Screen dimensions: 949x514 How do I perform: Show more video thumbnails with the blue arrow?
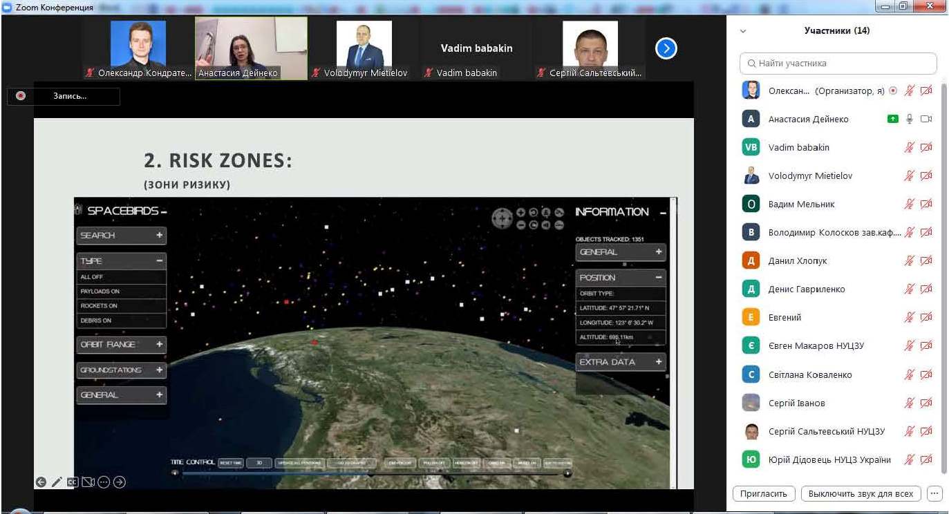[666, 48]
